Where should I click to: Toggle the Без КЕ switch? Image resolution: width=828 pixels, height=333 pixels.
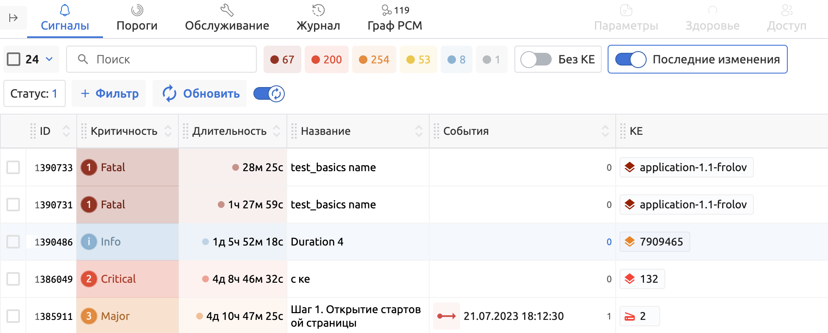(536, 60)
